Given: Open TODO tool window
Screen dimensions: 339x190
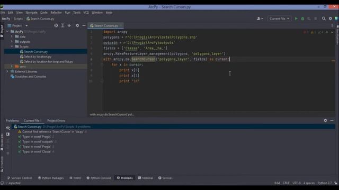Looking at the screenshot, I should 75,178.
